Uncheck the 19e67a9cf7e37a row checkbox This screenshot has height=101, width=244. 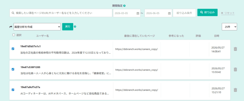[13, 90]
